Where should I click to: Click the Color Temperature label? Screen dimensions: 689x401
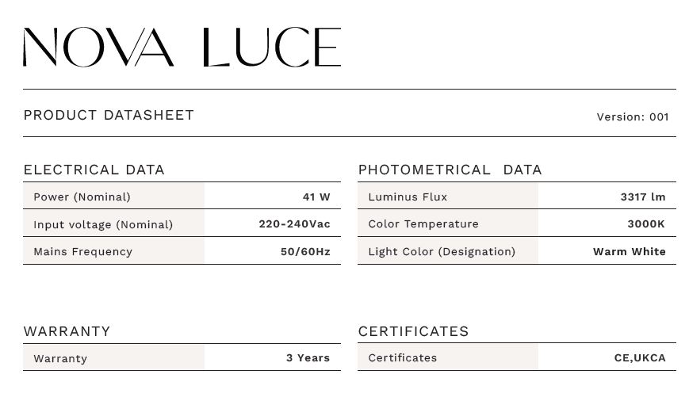pyautogui.click(x=423, y=224)
